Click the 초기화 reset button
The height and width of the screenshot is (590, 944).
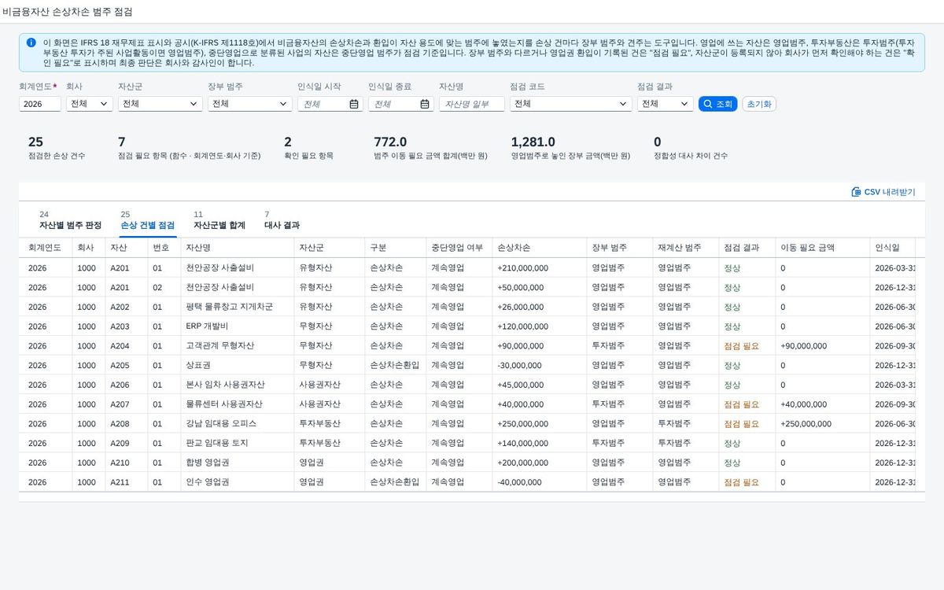[759, 104]
